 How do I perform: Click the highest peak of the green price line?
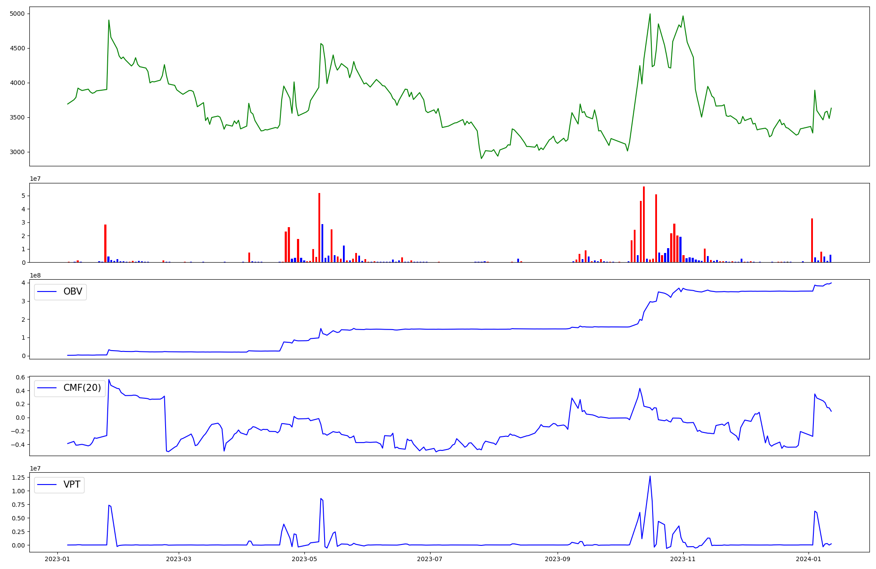click(x=650, y=14)
